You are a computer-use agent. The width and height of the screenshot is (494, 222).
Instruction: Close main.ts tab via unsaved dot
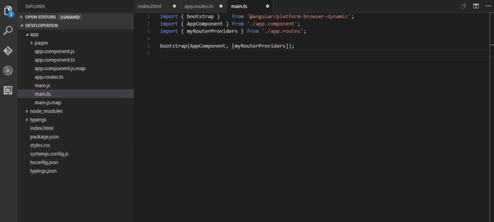coord(267,6)
